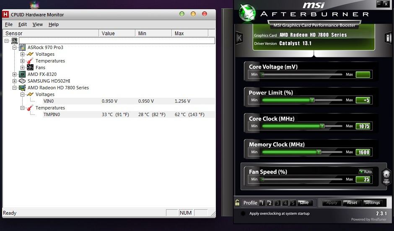394x231 pixels.
Task: Click the Memory Clock 1600 value field
Action: point(363,152)
